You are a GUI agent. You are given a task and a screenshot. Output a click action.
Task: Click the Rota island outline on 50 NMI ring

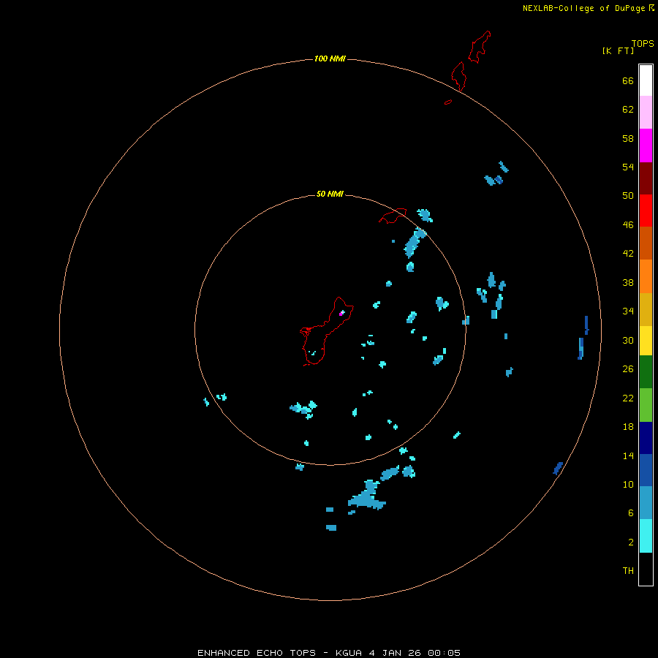pos(393,216)
